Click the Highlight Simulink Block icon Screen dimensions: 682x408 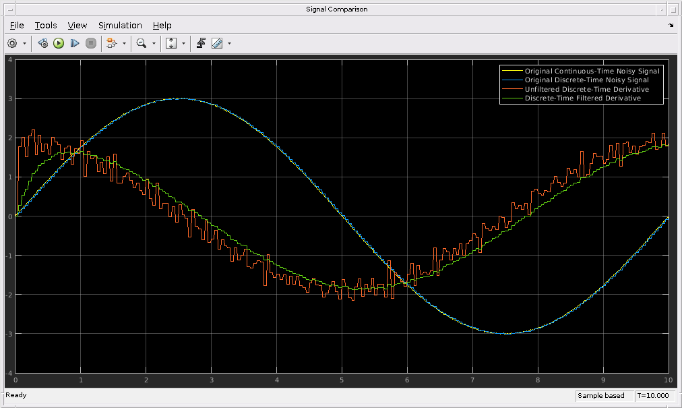42,43
